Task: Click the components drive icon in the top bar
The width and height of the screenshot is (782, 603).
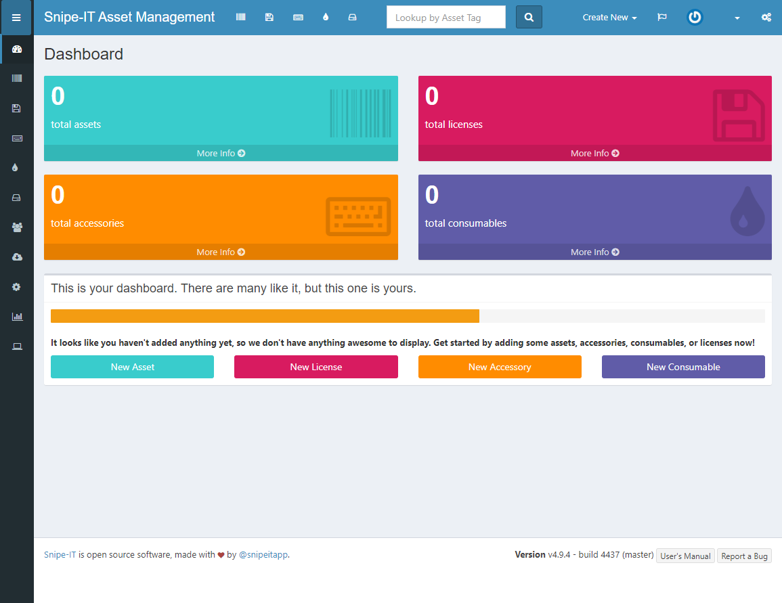Action: [x=352, y=17]
